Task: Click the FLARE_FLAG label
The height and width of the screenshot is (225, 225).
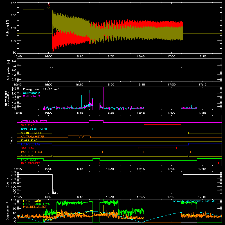Action: tap(29, 140)
